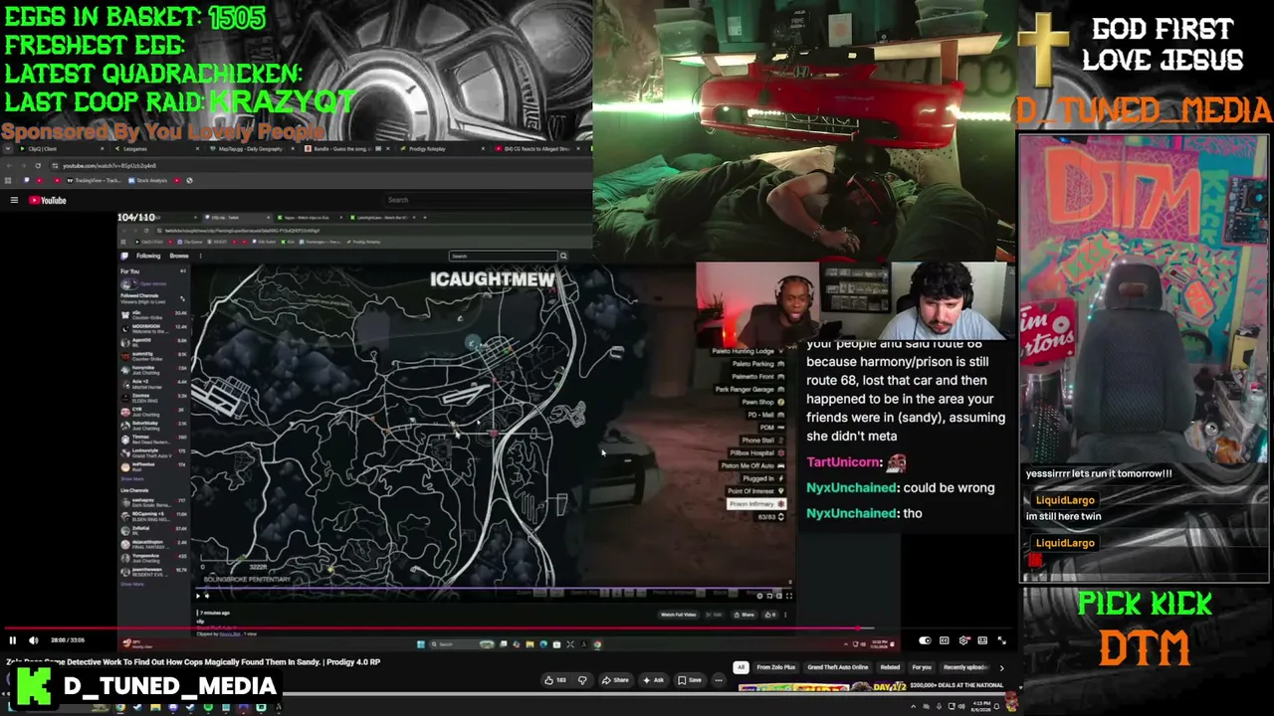The width and height of the screenshot is (1274, 716).
Task: Enter fullscreen on the YouTube player
Action: [x=1002, y=640]
